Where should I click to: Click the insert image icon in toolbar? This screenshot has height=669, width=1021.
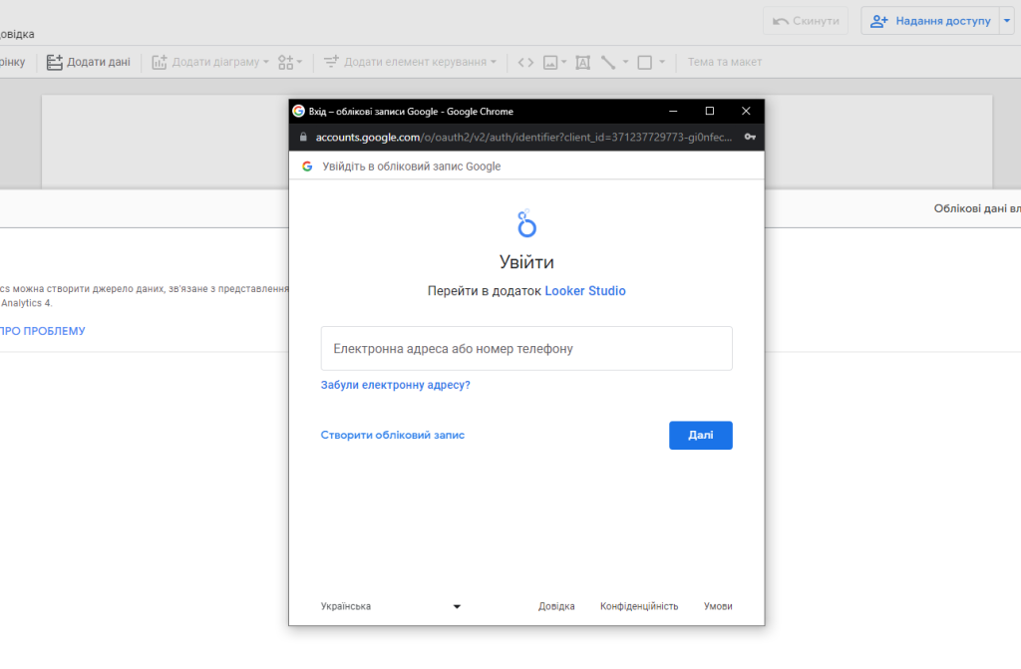(550, 62)
